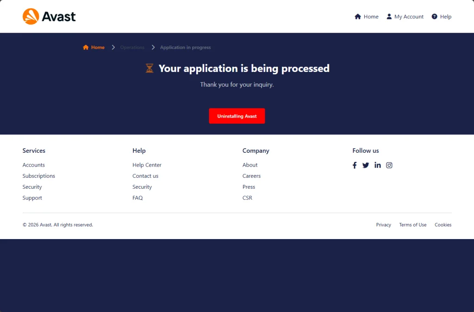Screen dimensions: 474x312
Task: Open the Cookies policy link
Action: 443,225
